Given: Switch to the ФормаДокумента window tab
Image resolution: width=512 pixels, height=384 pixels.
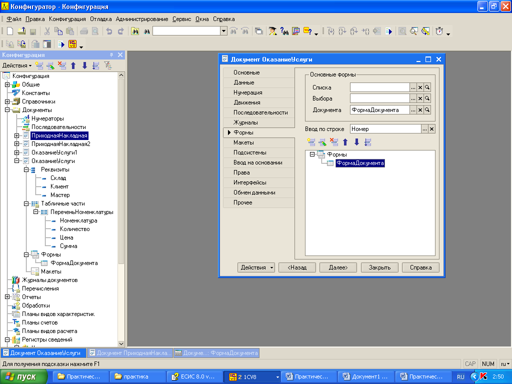Looking at the screenshot, I should [x=217, y=353].
